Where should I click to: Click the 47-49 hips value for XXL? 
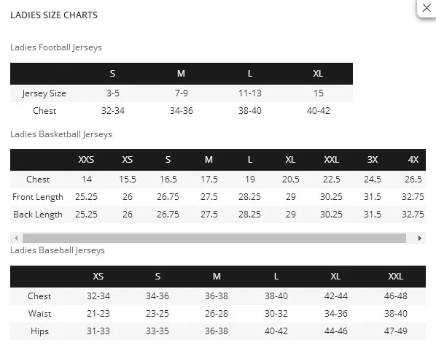(x=396, y=331)
